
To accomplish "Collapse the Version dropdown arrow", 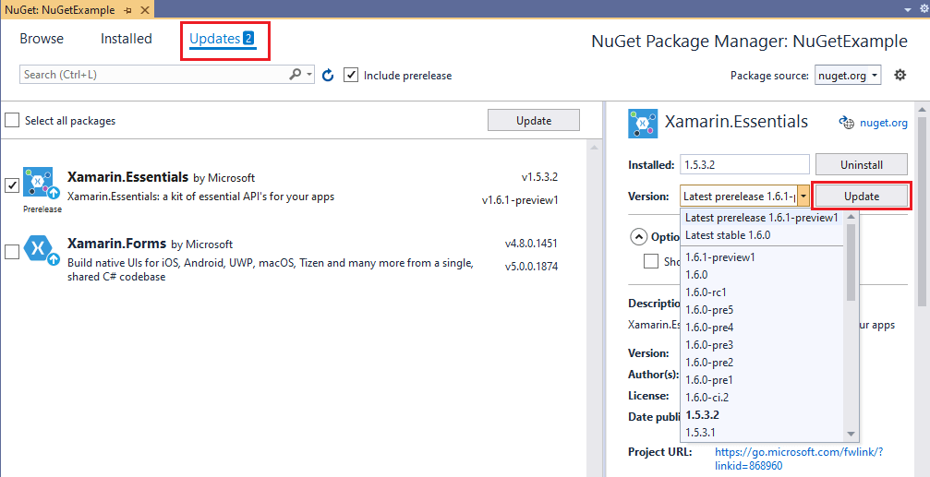I will tap(803, 196).
